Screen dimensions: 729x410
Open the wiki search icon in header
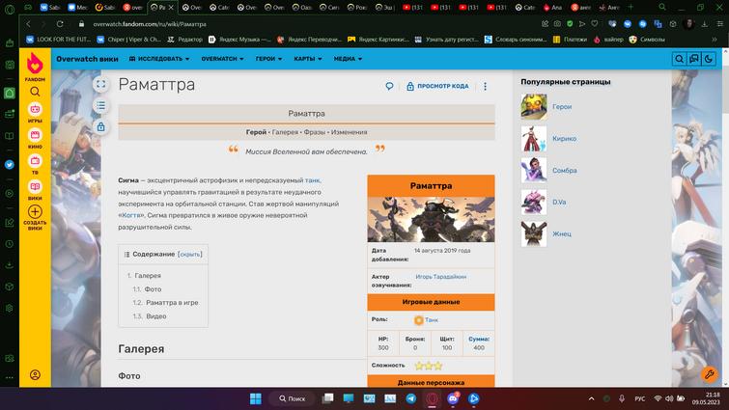tap(679, 59)
